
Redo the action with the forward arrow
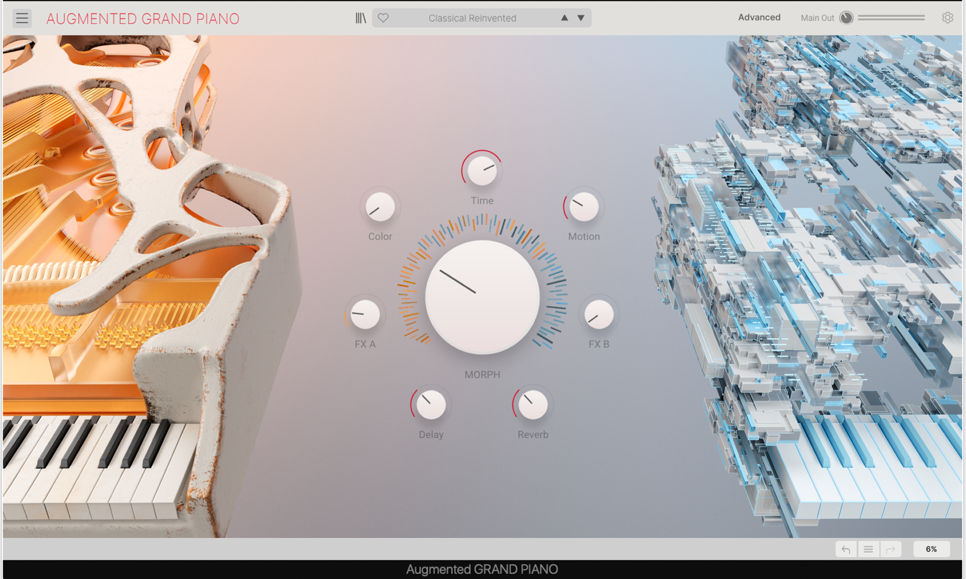coord(891,549)
